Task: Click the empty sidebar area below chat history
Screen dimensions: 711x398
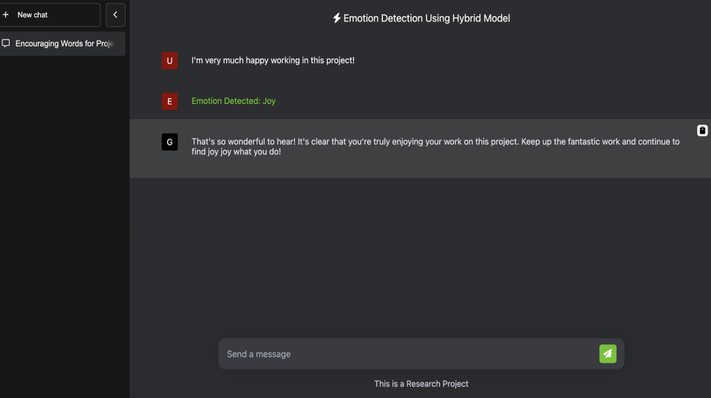Action: tap(64, 223)
